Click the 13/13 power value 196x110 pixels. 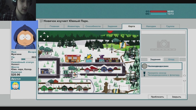171,14
